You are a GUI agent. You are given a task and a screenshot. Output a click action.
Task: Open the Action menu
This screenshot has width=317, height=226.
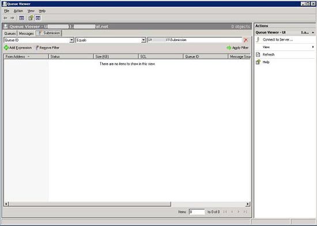tap(18, 11)
